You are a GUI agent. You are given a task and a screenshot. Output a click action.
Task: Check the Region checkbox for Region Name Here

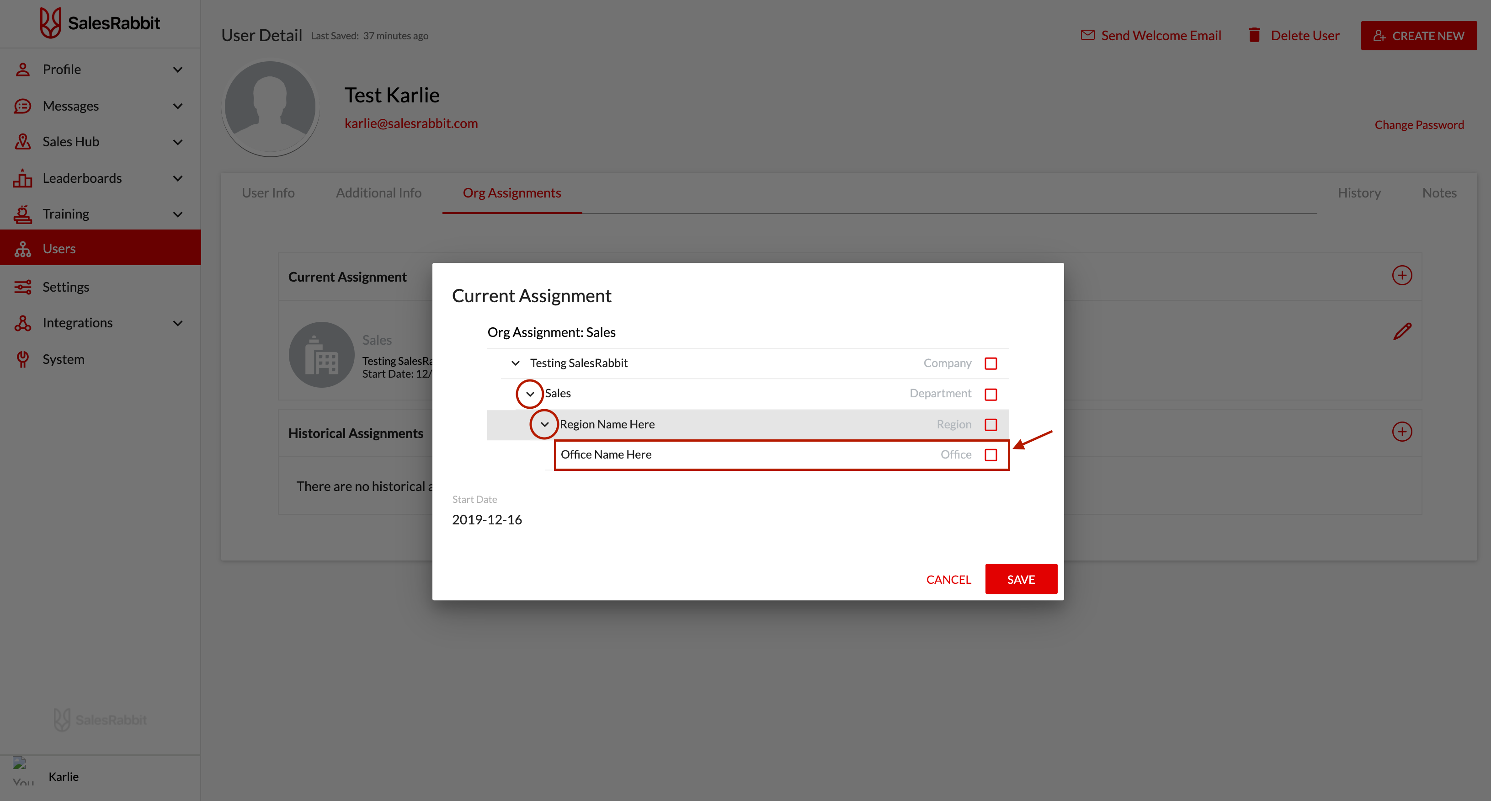[991, 425]
